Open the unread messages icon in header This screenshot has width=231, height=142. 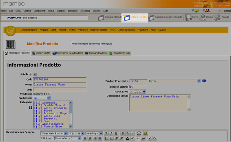point(196,11)
